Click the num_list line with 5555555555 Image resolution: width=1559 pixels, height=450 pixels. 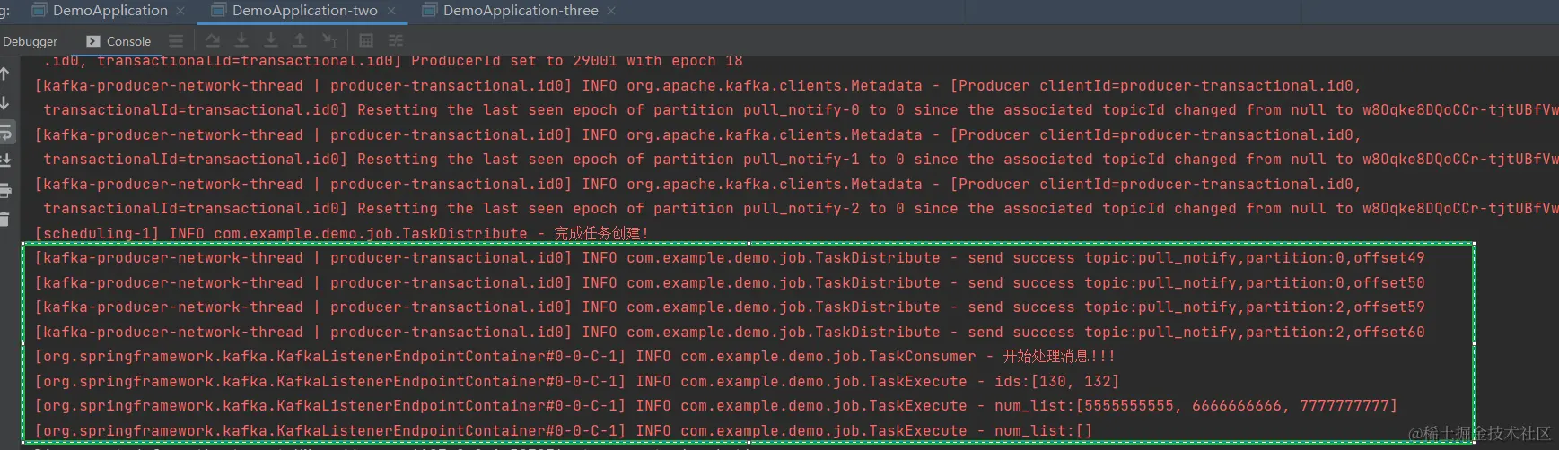[x=715, y=406]
